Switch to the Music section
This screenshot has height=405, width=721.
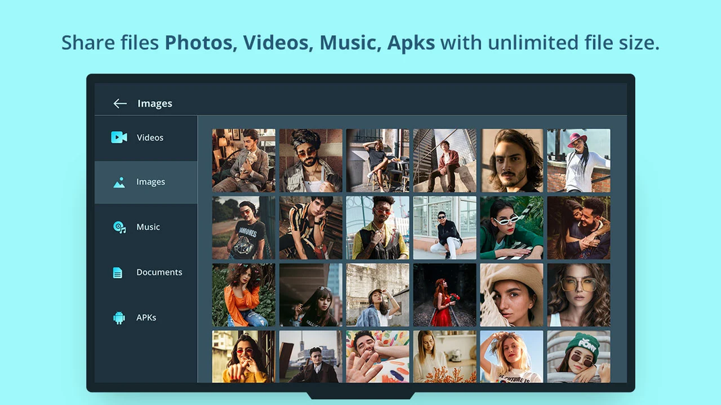(147, 227)
